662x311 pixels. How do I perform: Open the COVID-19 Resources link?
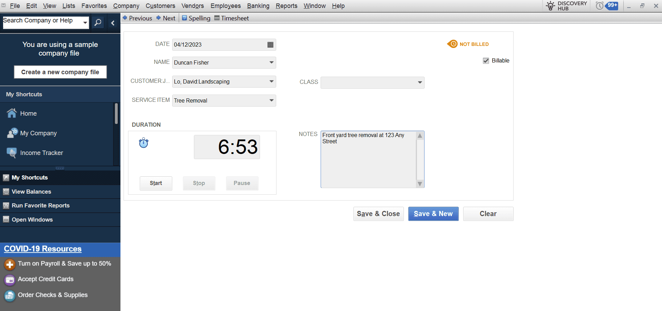point(42,249)
